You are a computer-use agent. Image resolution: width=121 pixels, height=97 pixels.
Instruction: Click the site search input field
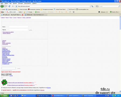[9, 68]
